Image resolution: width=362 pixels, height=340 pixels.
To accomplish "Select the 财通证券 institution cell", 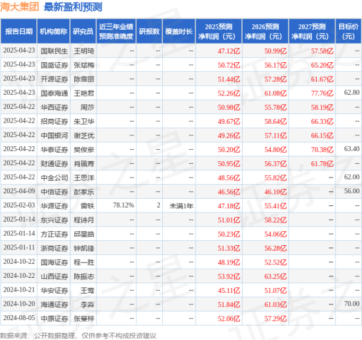I will click(54, 164).
